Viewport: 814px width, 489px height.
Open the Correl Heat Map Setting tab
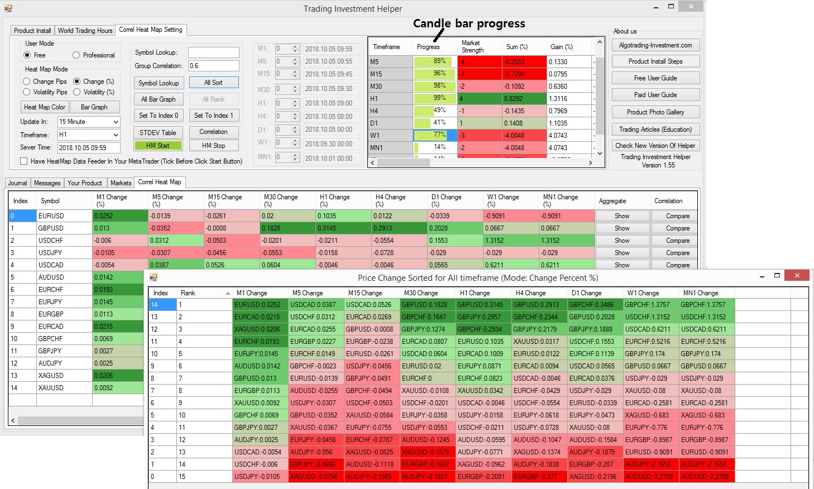coord(151,30)
